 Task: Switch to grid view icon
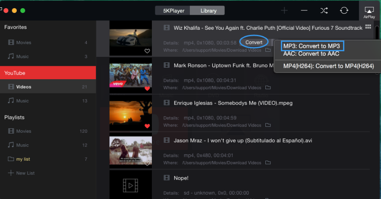368,27
